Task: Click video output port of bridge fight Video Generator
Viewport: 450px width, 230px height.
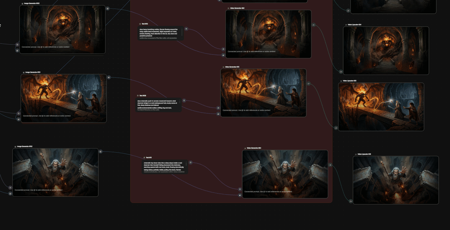Action: pyautogui.click(x=308, y=84)
